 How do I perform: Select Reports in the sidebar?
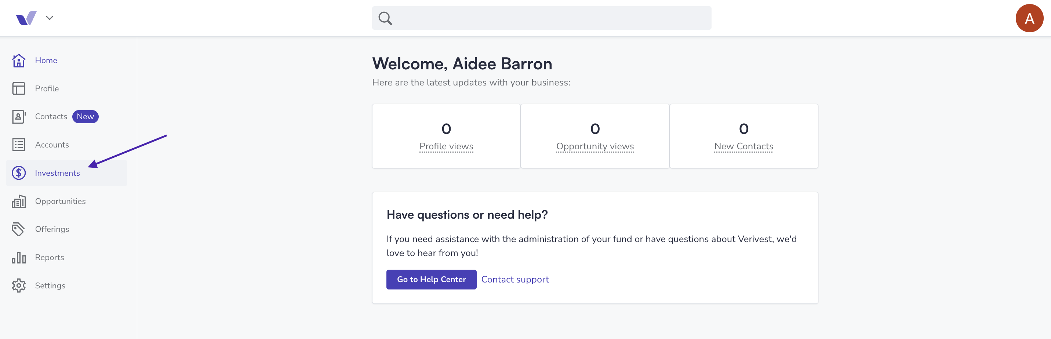pos(50,258)
